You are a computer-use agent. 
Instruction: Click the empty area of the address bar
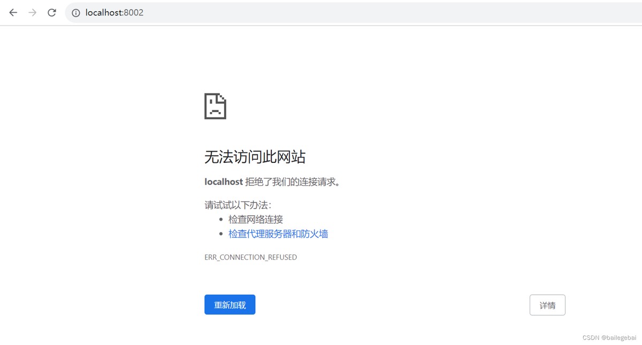click(x=374, y=13)
